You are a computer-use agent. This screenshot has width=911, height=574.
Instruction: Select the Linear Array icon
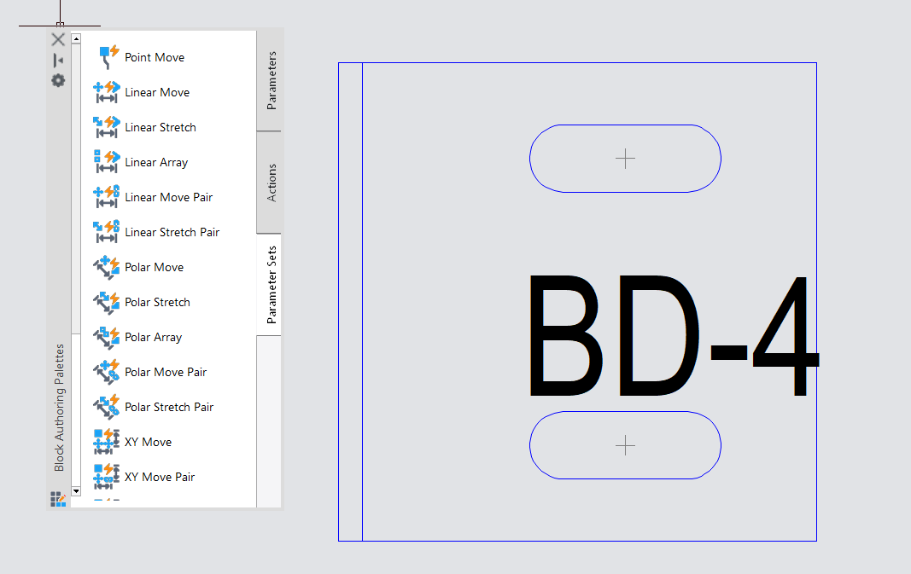(x=107, y=162)
